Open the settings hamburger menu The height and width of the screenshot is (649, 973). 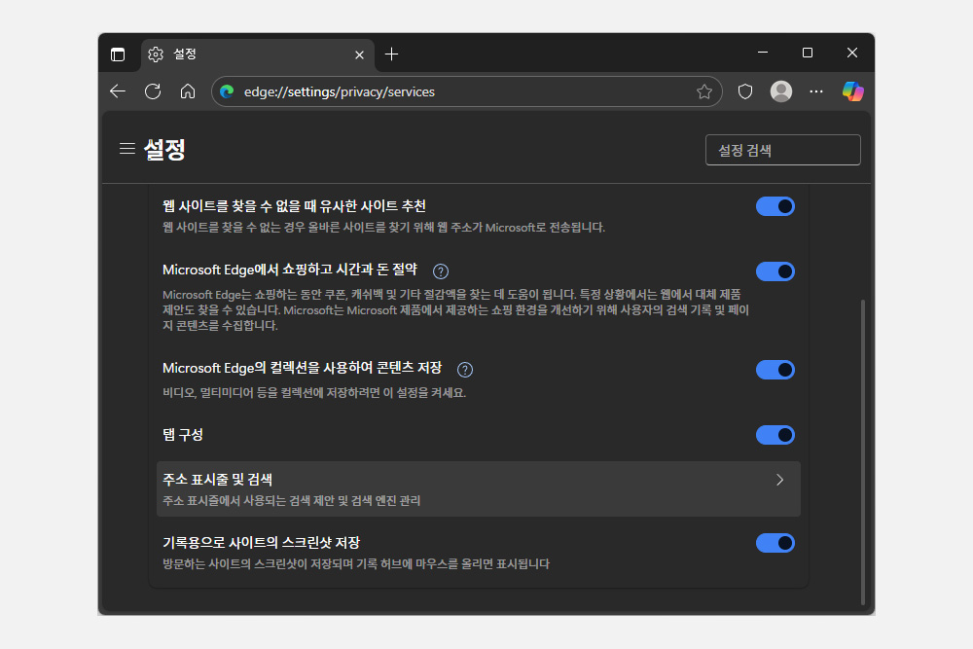pyautogui.click(x=127, y=149)
